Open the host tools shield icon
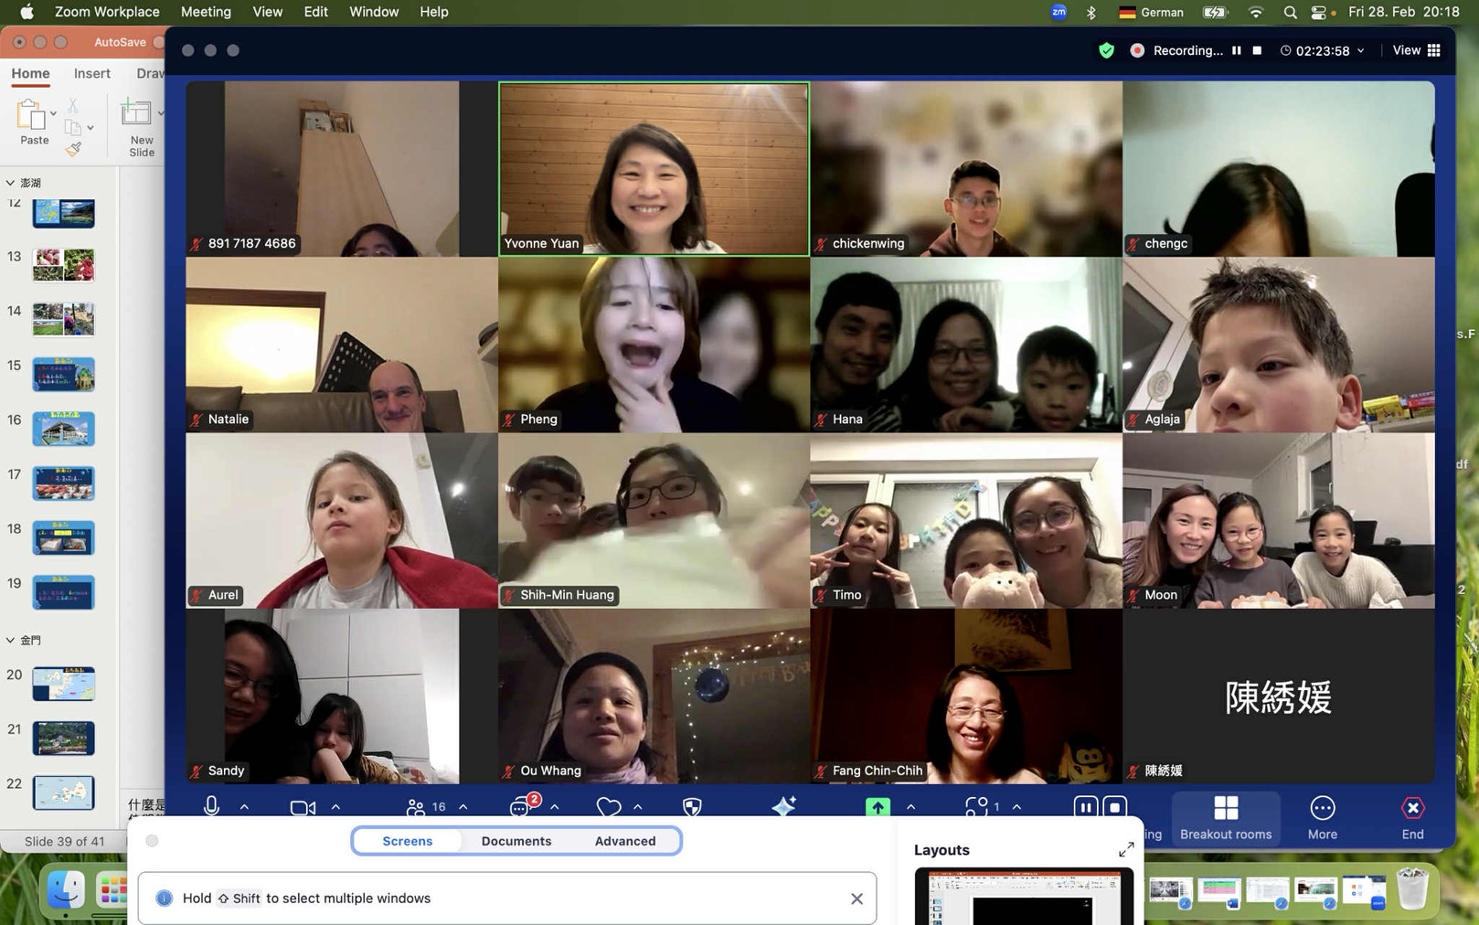The height and width of the screenshot is (925, 1479). click(x=692, y=807)
